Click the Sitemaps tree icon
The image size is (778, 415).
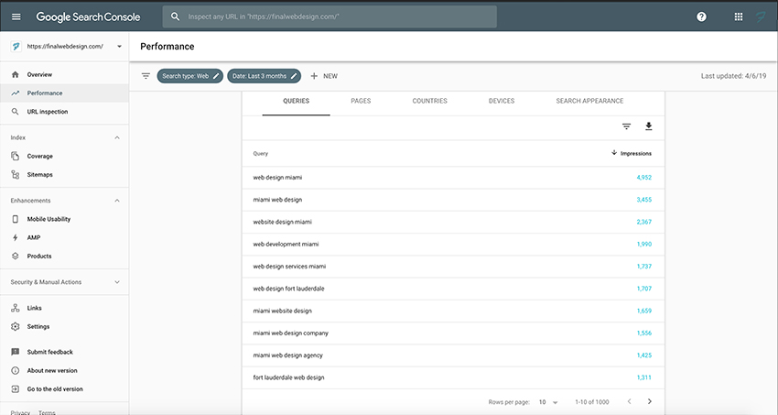pyautogui.click(x=16, y=175)
